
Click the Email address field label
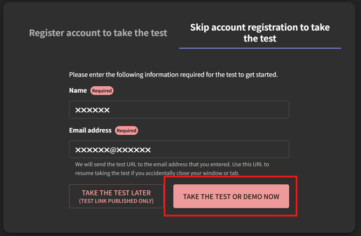(x=90, y=130)
